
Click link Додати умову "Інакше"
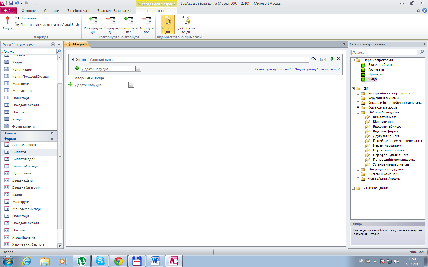click(273, 69)
